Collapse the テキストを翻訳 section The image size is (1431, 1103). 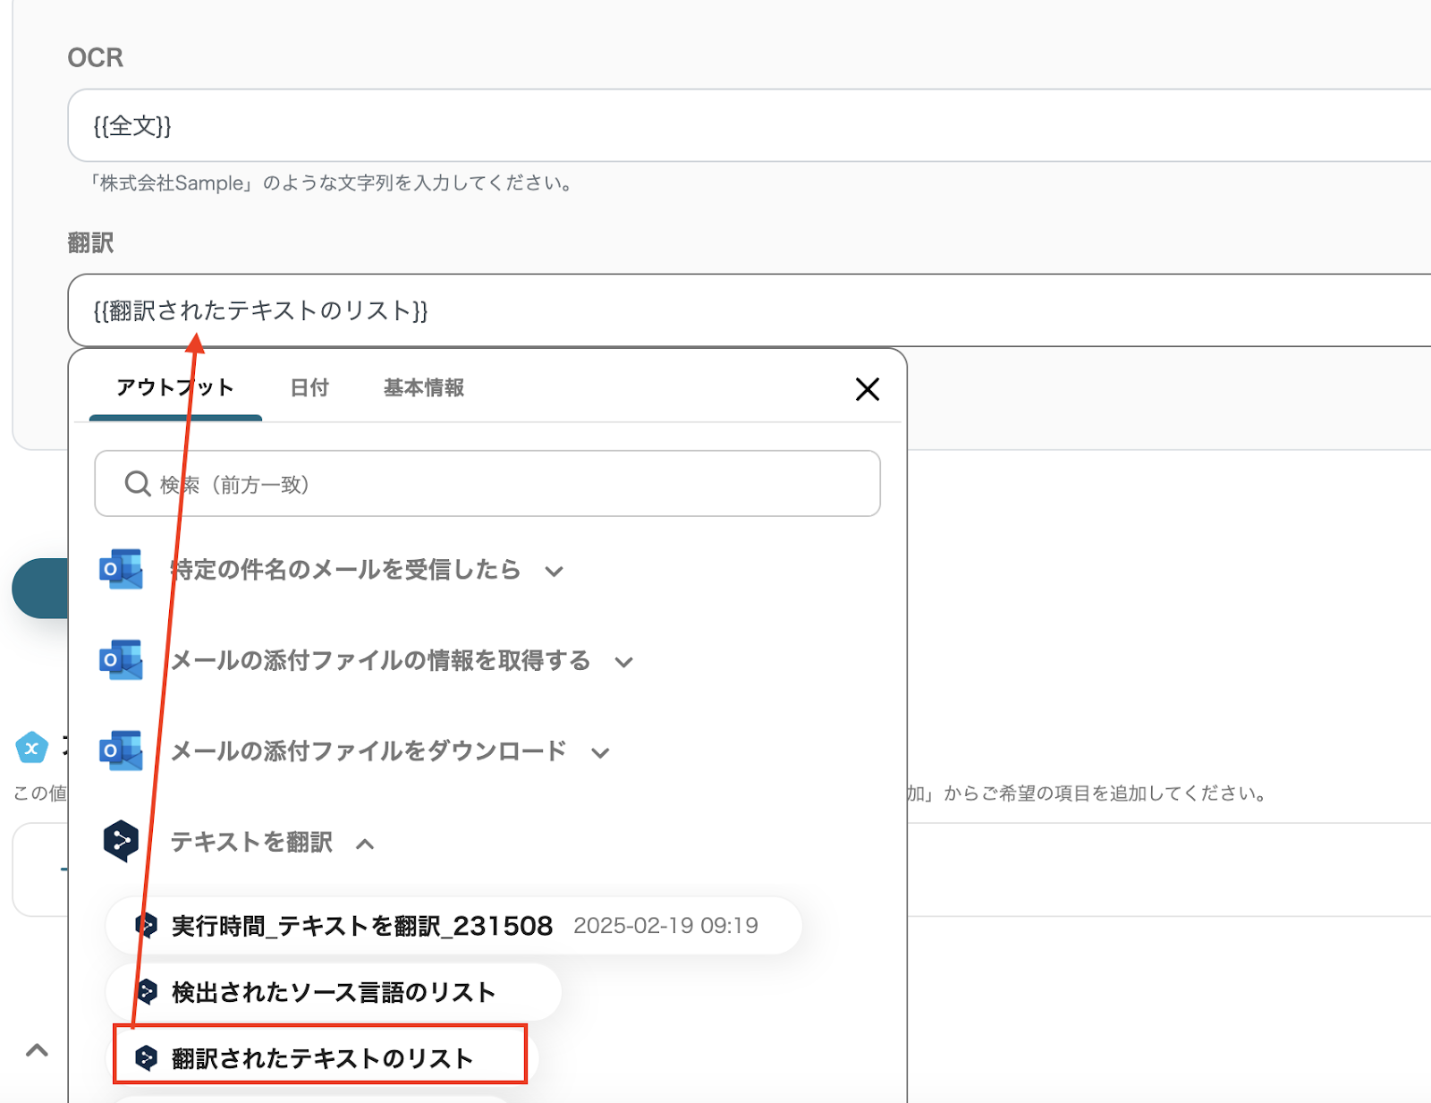365,844
